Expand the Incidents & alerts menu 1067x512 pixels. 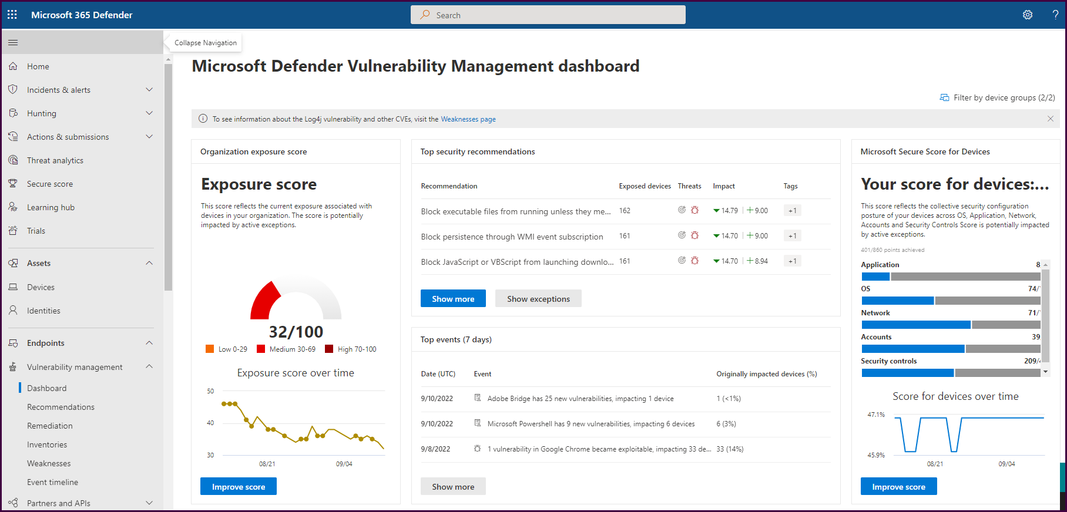[x=149, y=90]
